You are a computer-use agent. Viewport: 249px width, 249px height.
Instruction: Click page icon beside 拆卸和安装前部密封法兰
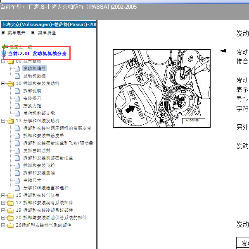[x=17, y=158]
